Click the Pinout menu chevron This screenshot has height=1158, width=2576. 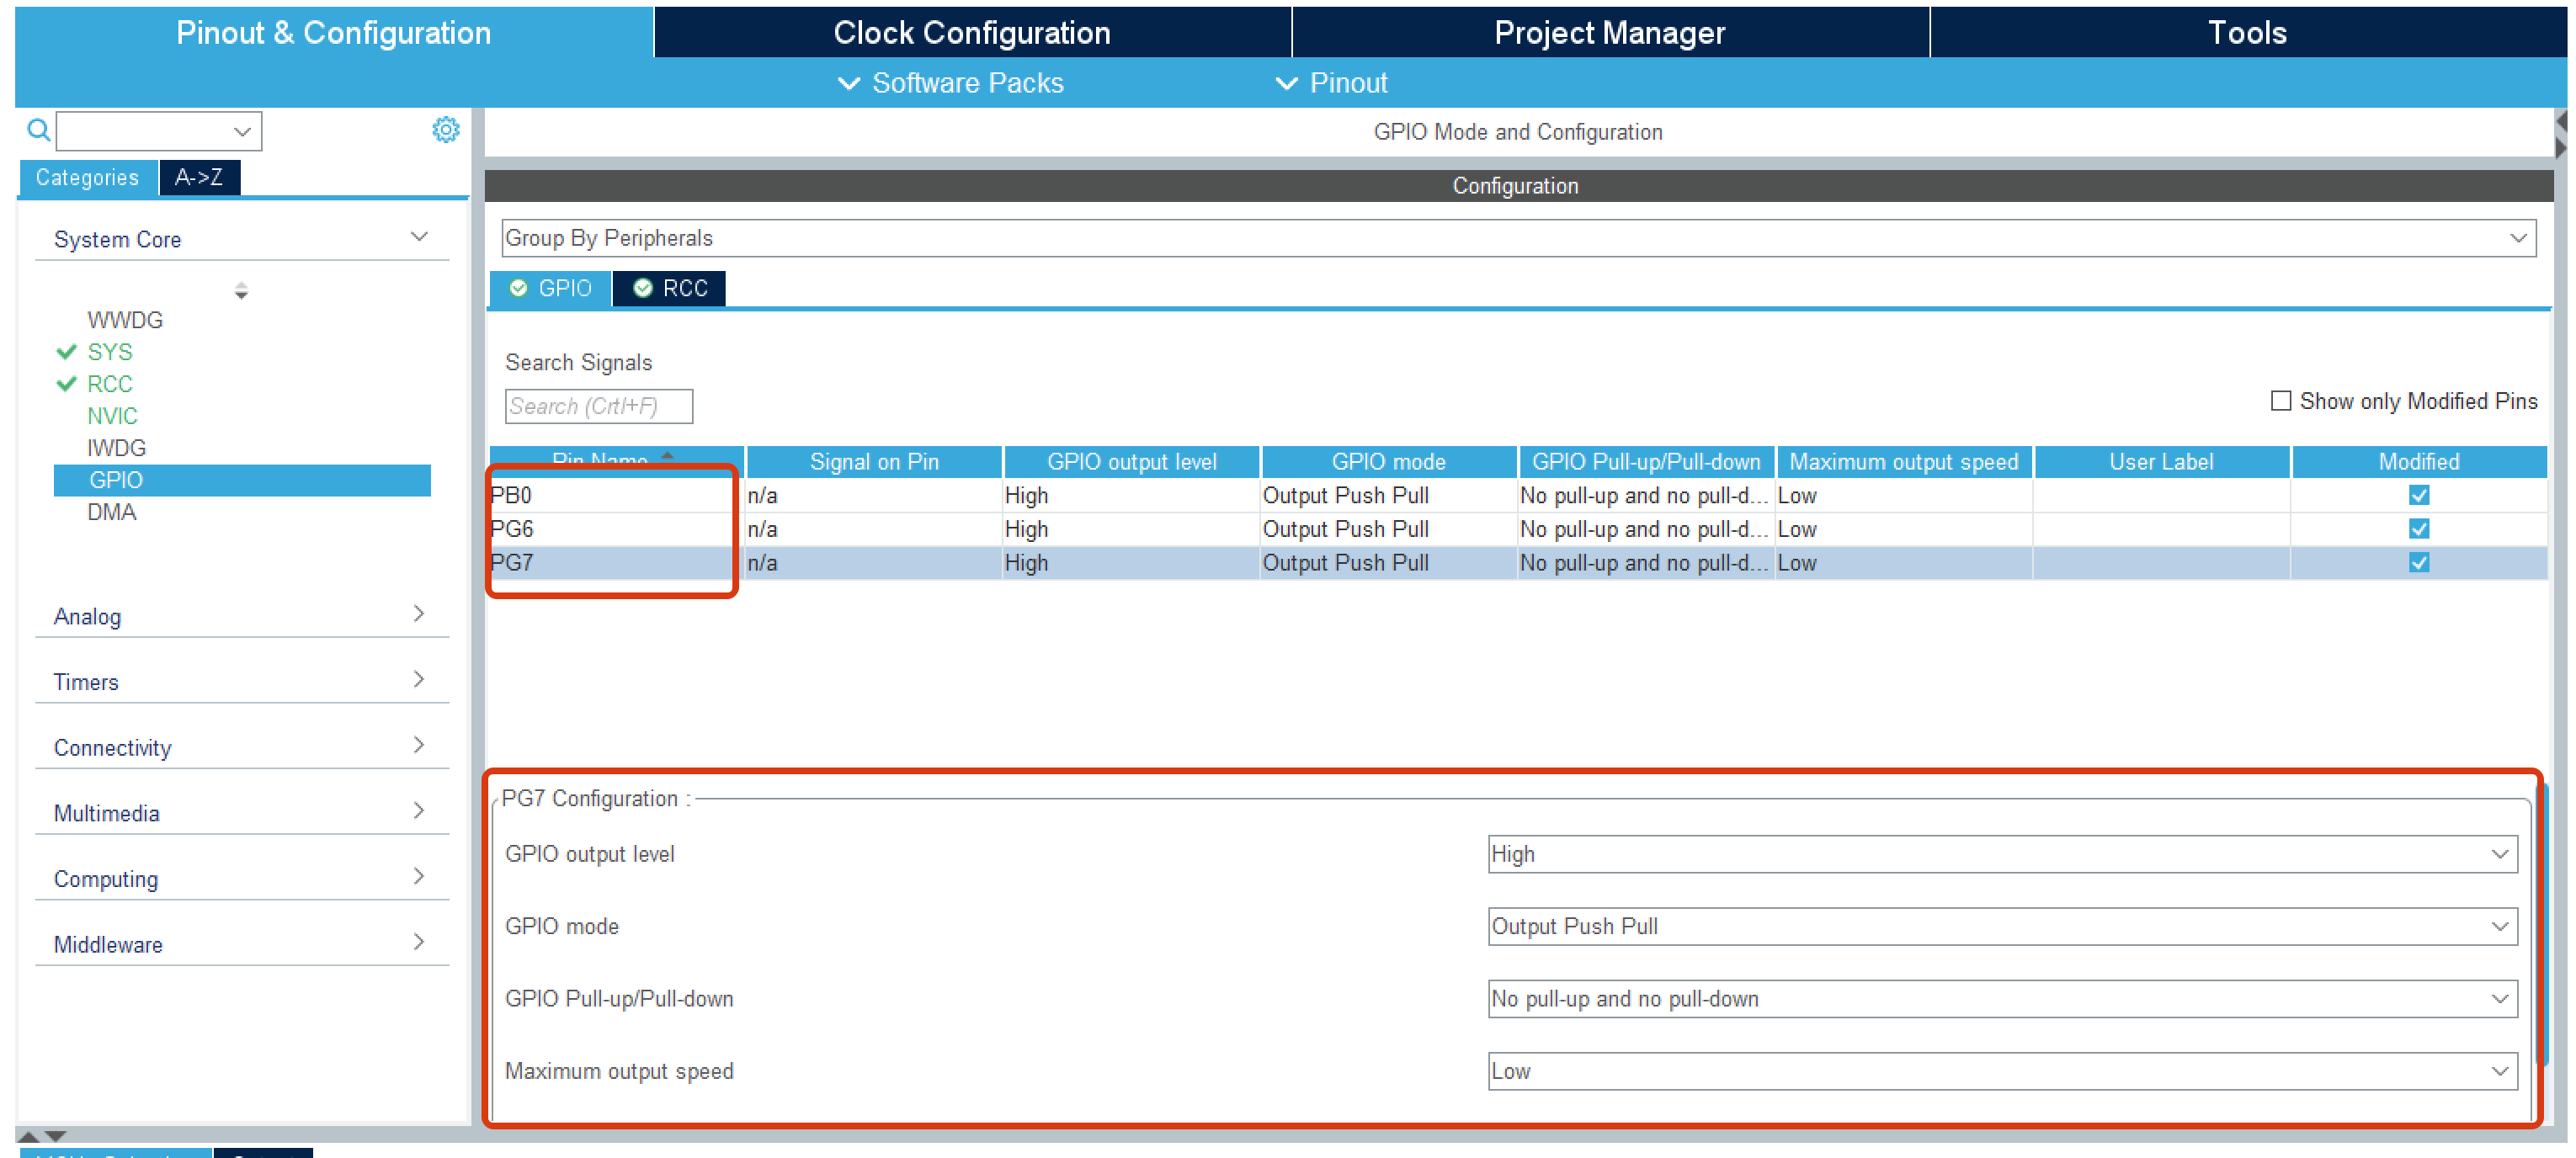[x=1286, y=83]
